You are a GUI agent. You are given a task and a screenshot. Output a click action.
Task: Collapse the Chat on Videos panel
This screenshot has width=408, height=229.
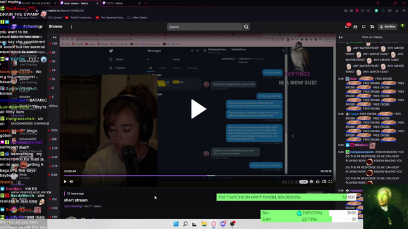coord(341,38)
